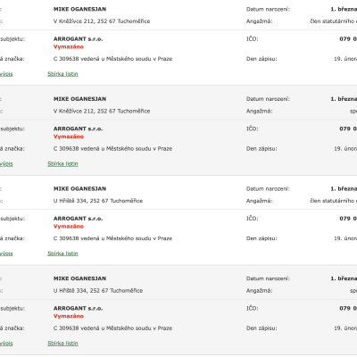Select ARROGANT s.r.o. name in second record
357x357 pixels.
pyautogui.click(x=78, y=129)
